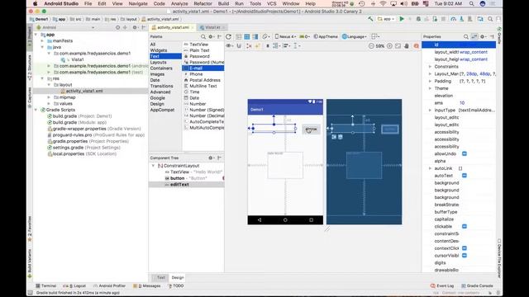Open Project panel gear settings
Image resolution: width=529 pixels, height=297 pixels.
tap(135, 27)
